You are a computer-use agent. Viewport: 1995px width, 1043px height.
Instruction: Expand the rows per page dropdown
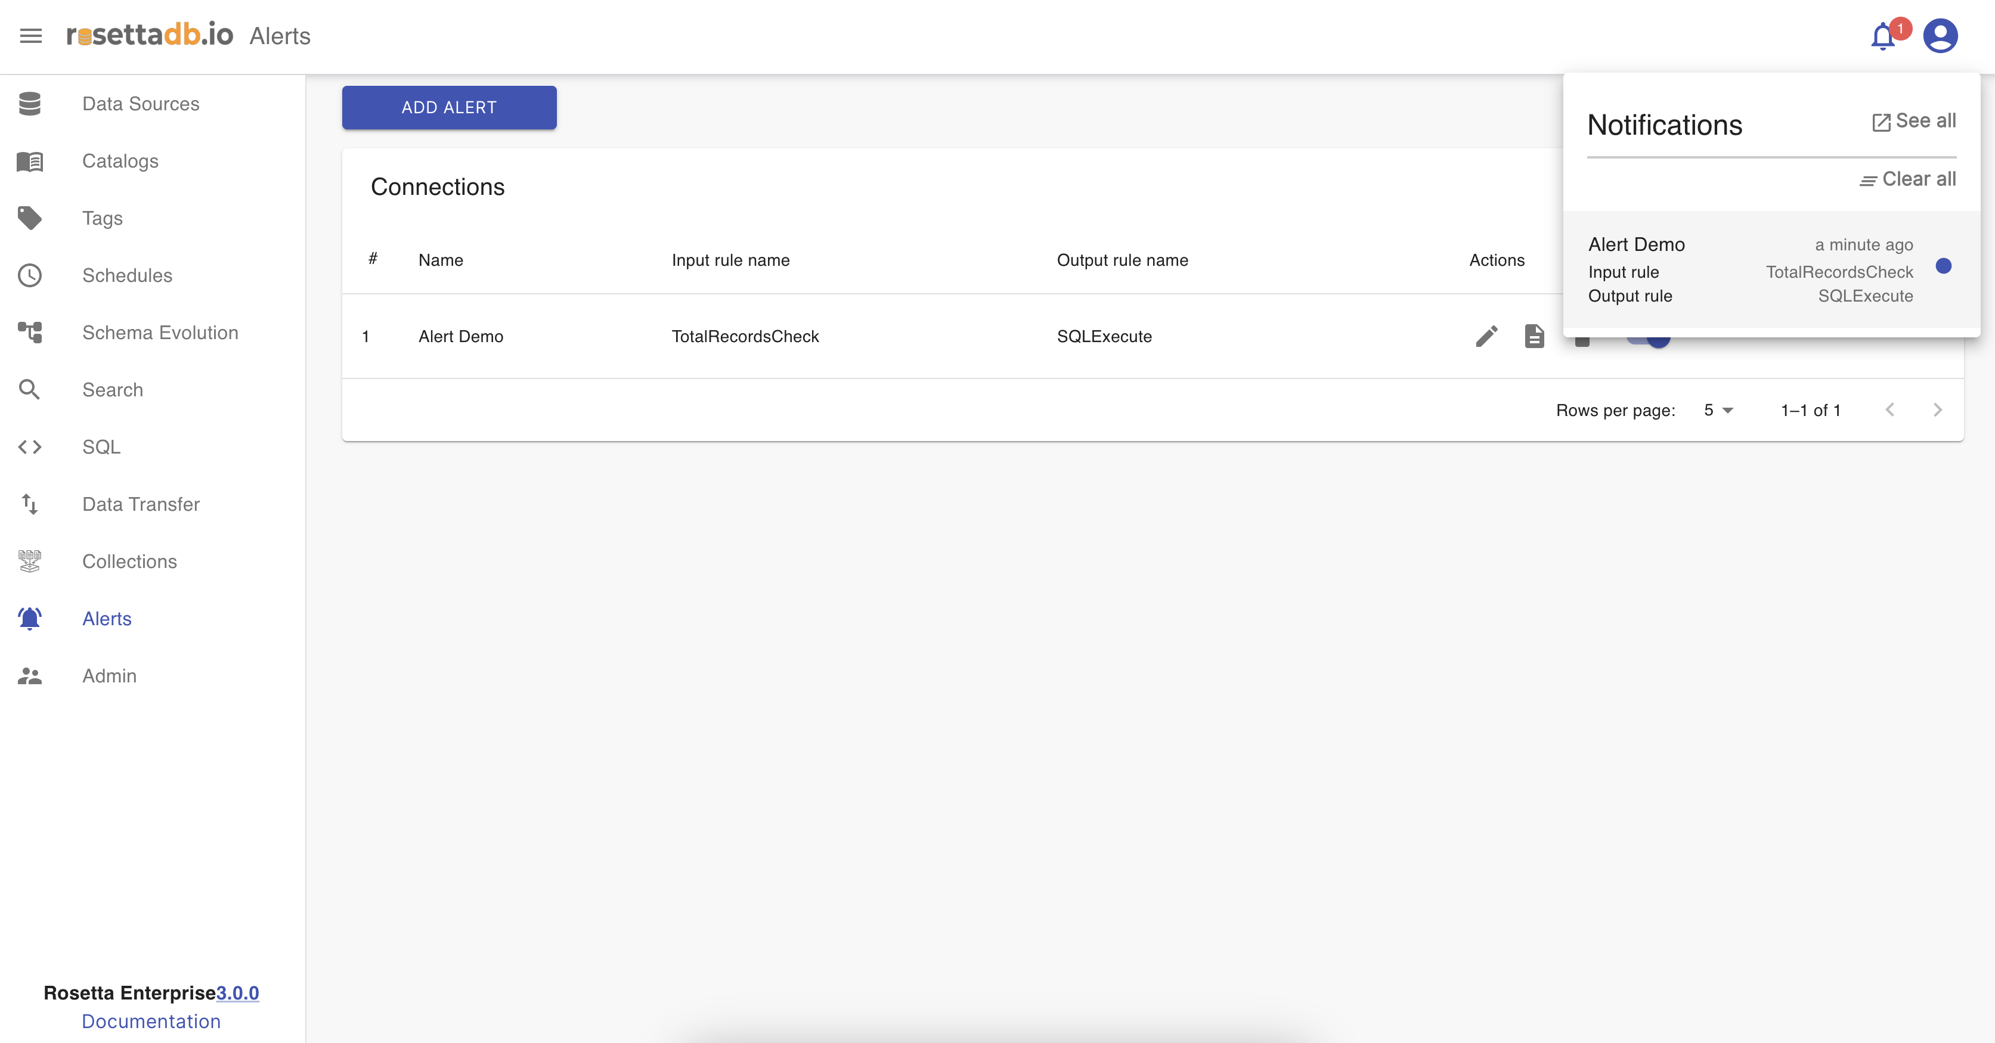click(1718, 411)
